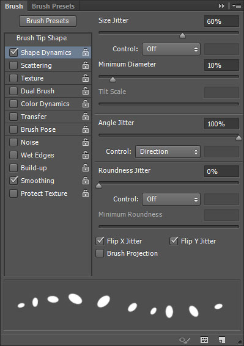Click the lock icon beside Color Dynamics
Screen dimensions: 244x346
coord(86,104)
